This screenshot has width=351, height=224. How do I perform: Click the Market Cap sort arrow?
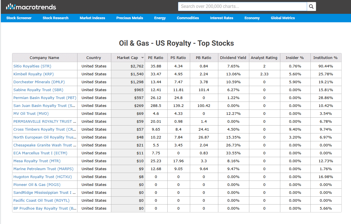coord(142,58)
